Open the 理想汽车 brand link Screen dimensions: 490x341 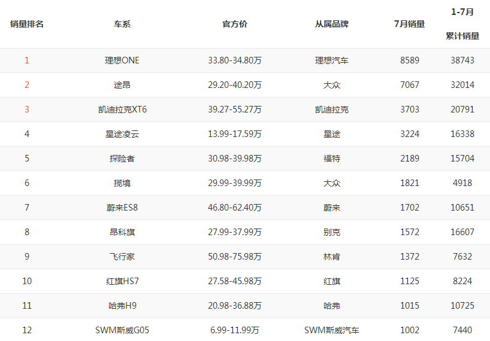pyautogui.click(x=332, y=60)
